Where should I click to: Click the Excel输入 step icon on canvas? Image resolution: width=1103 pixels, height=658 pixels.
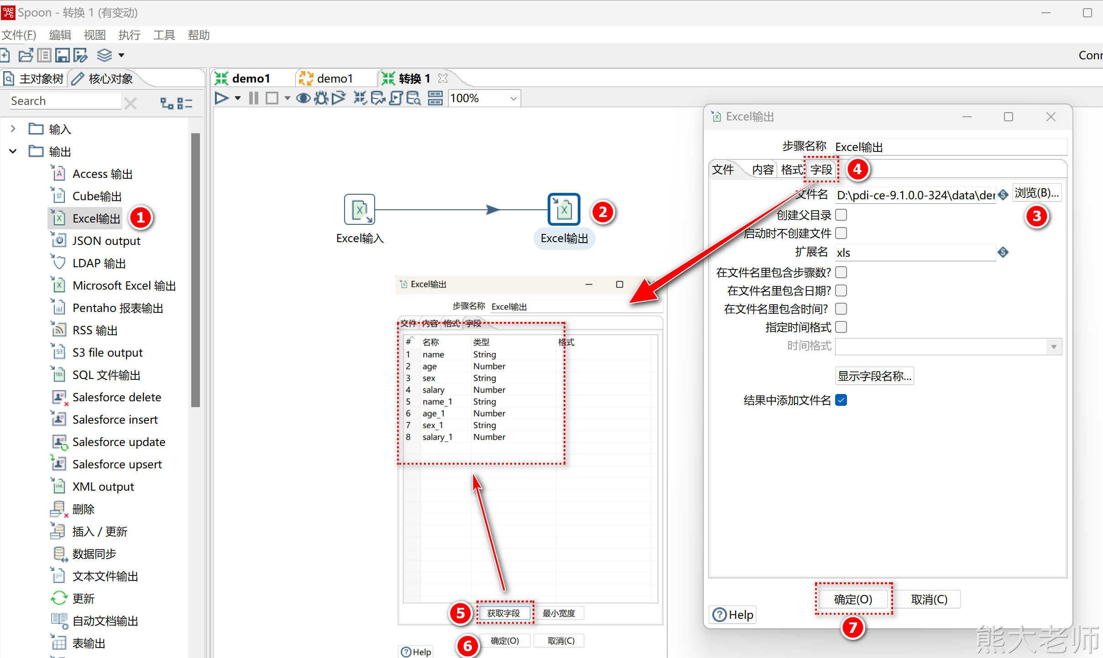pyautogui.click(x=360, y=209)
